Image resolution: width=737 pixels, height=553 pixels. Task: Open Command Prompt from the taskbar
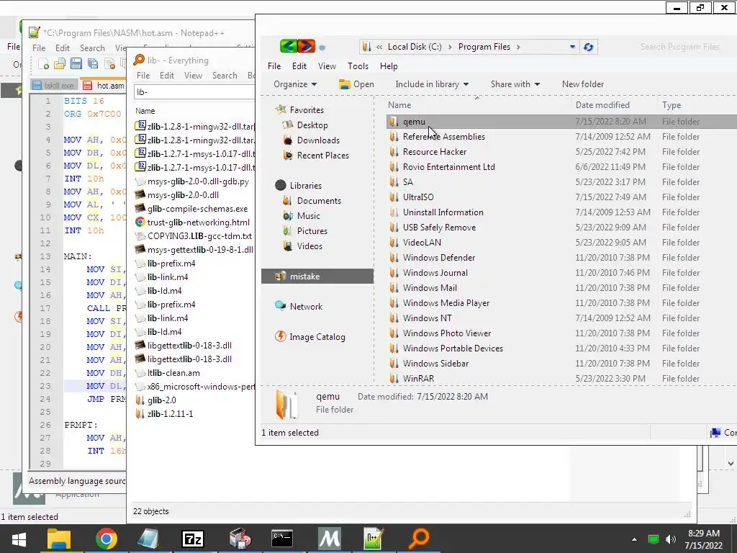(x=282, y=539)
